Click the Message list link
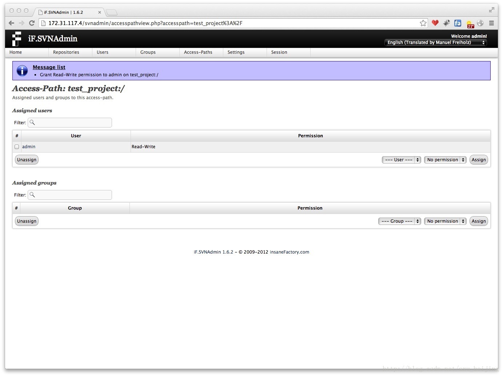This screenshot has height=376, width=503. 49,67
